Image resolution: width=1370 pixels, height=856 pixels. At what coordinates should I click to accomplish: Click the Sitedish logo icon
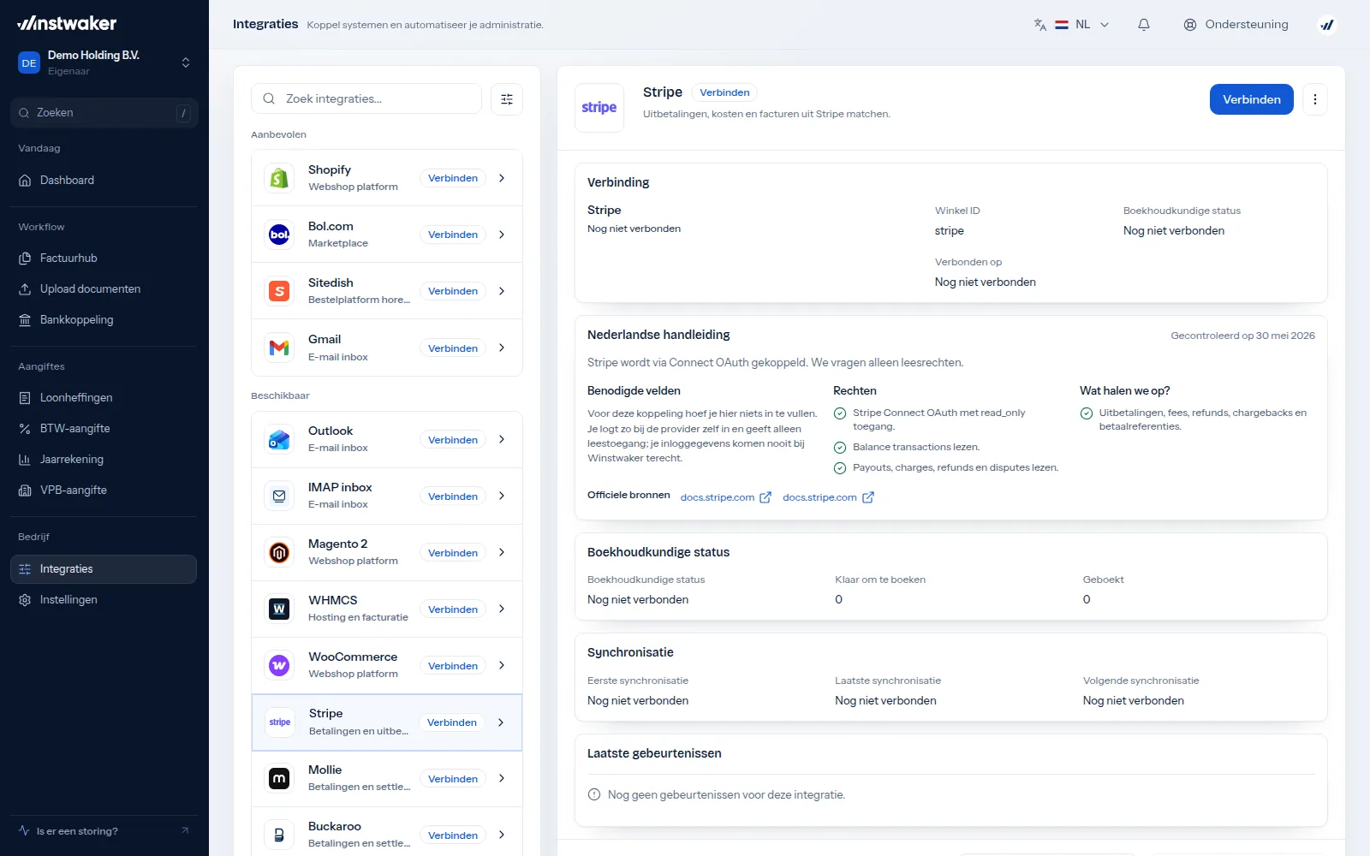point(279,291)
